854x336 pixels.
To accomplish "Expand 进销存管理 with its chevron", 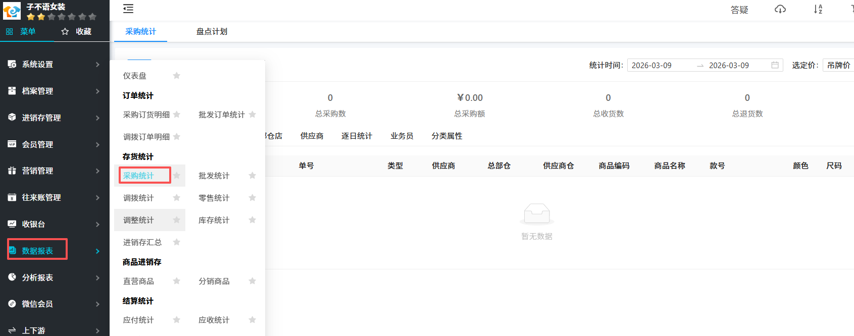I will (97, 118).
